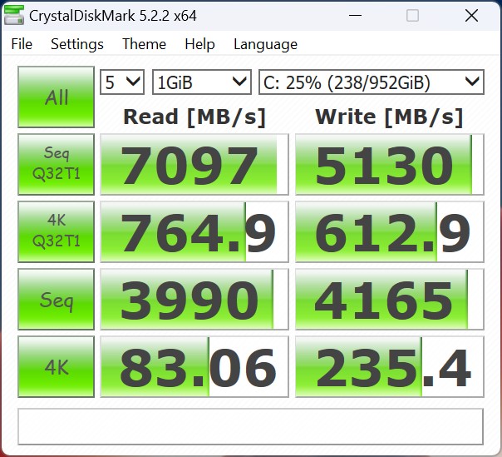Open the C: drive selection dropdown
This screenshot has height=457, width=502.
coord(372,82)
